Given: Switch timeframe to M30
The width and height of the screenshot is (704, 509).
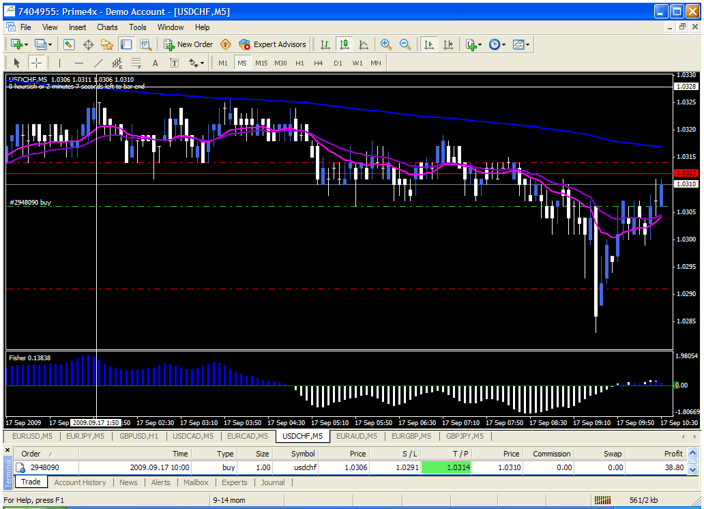Looking at the screenshot, I should click(x=280, y=63).
